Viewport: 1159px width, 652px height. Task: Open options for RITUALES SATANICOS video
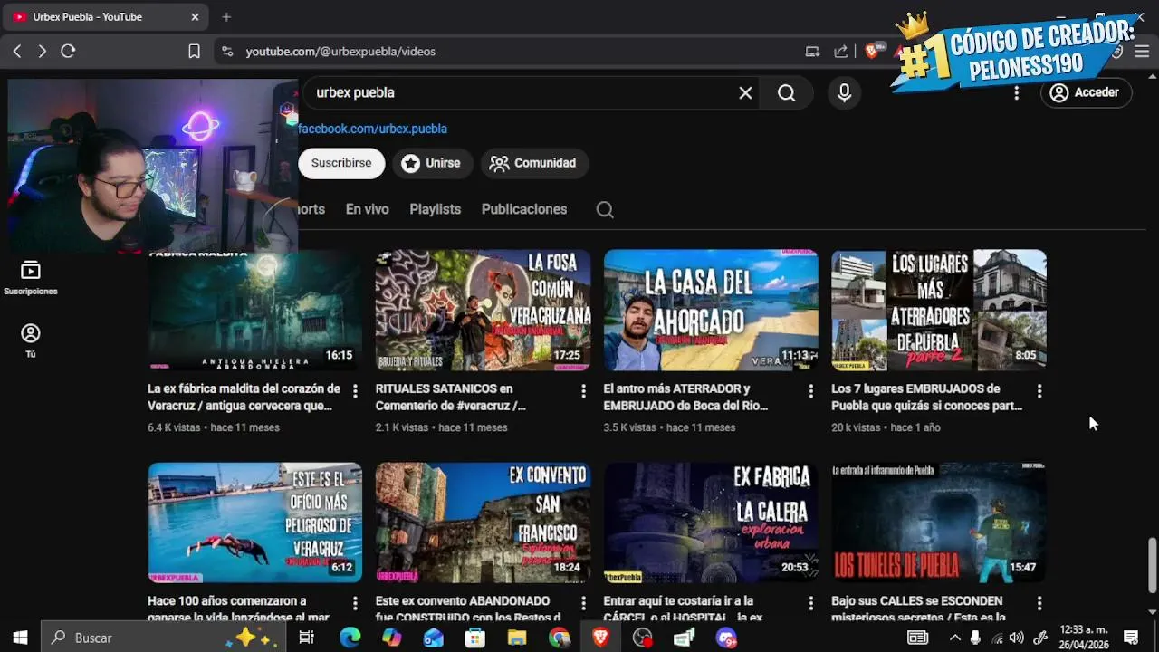(x=583, y=391)
